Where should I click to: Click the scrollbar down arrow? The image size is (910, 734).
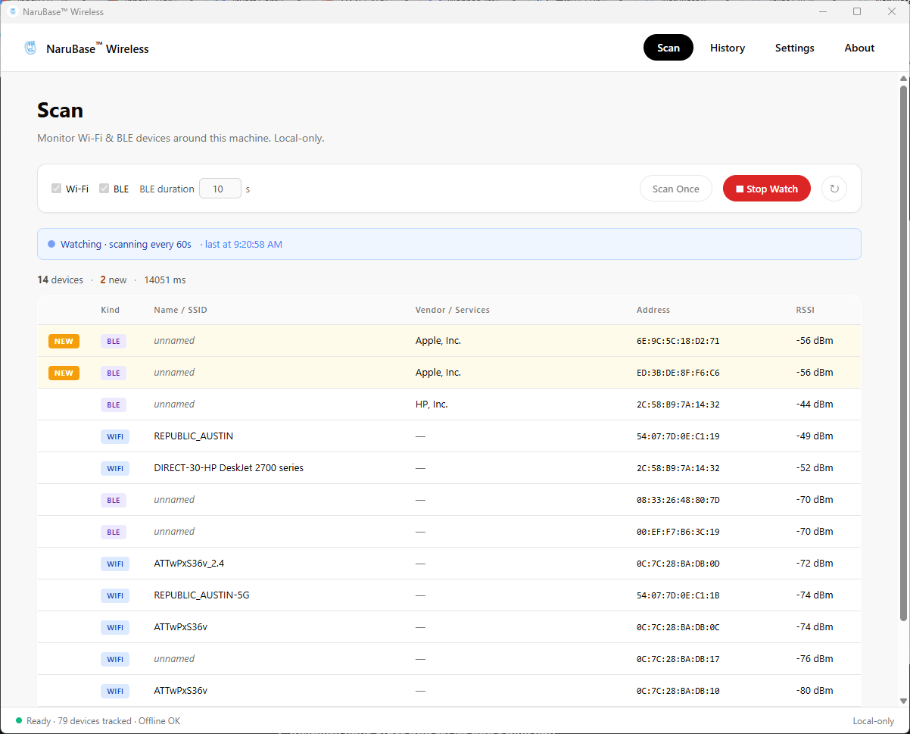pyautogui.click(x=903, y=701)
